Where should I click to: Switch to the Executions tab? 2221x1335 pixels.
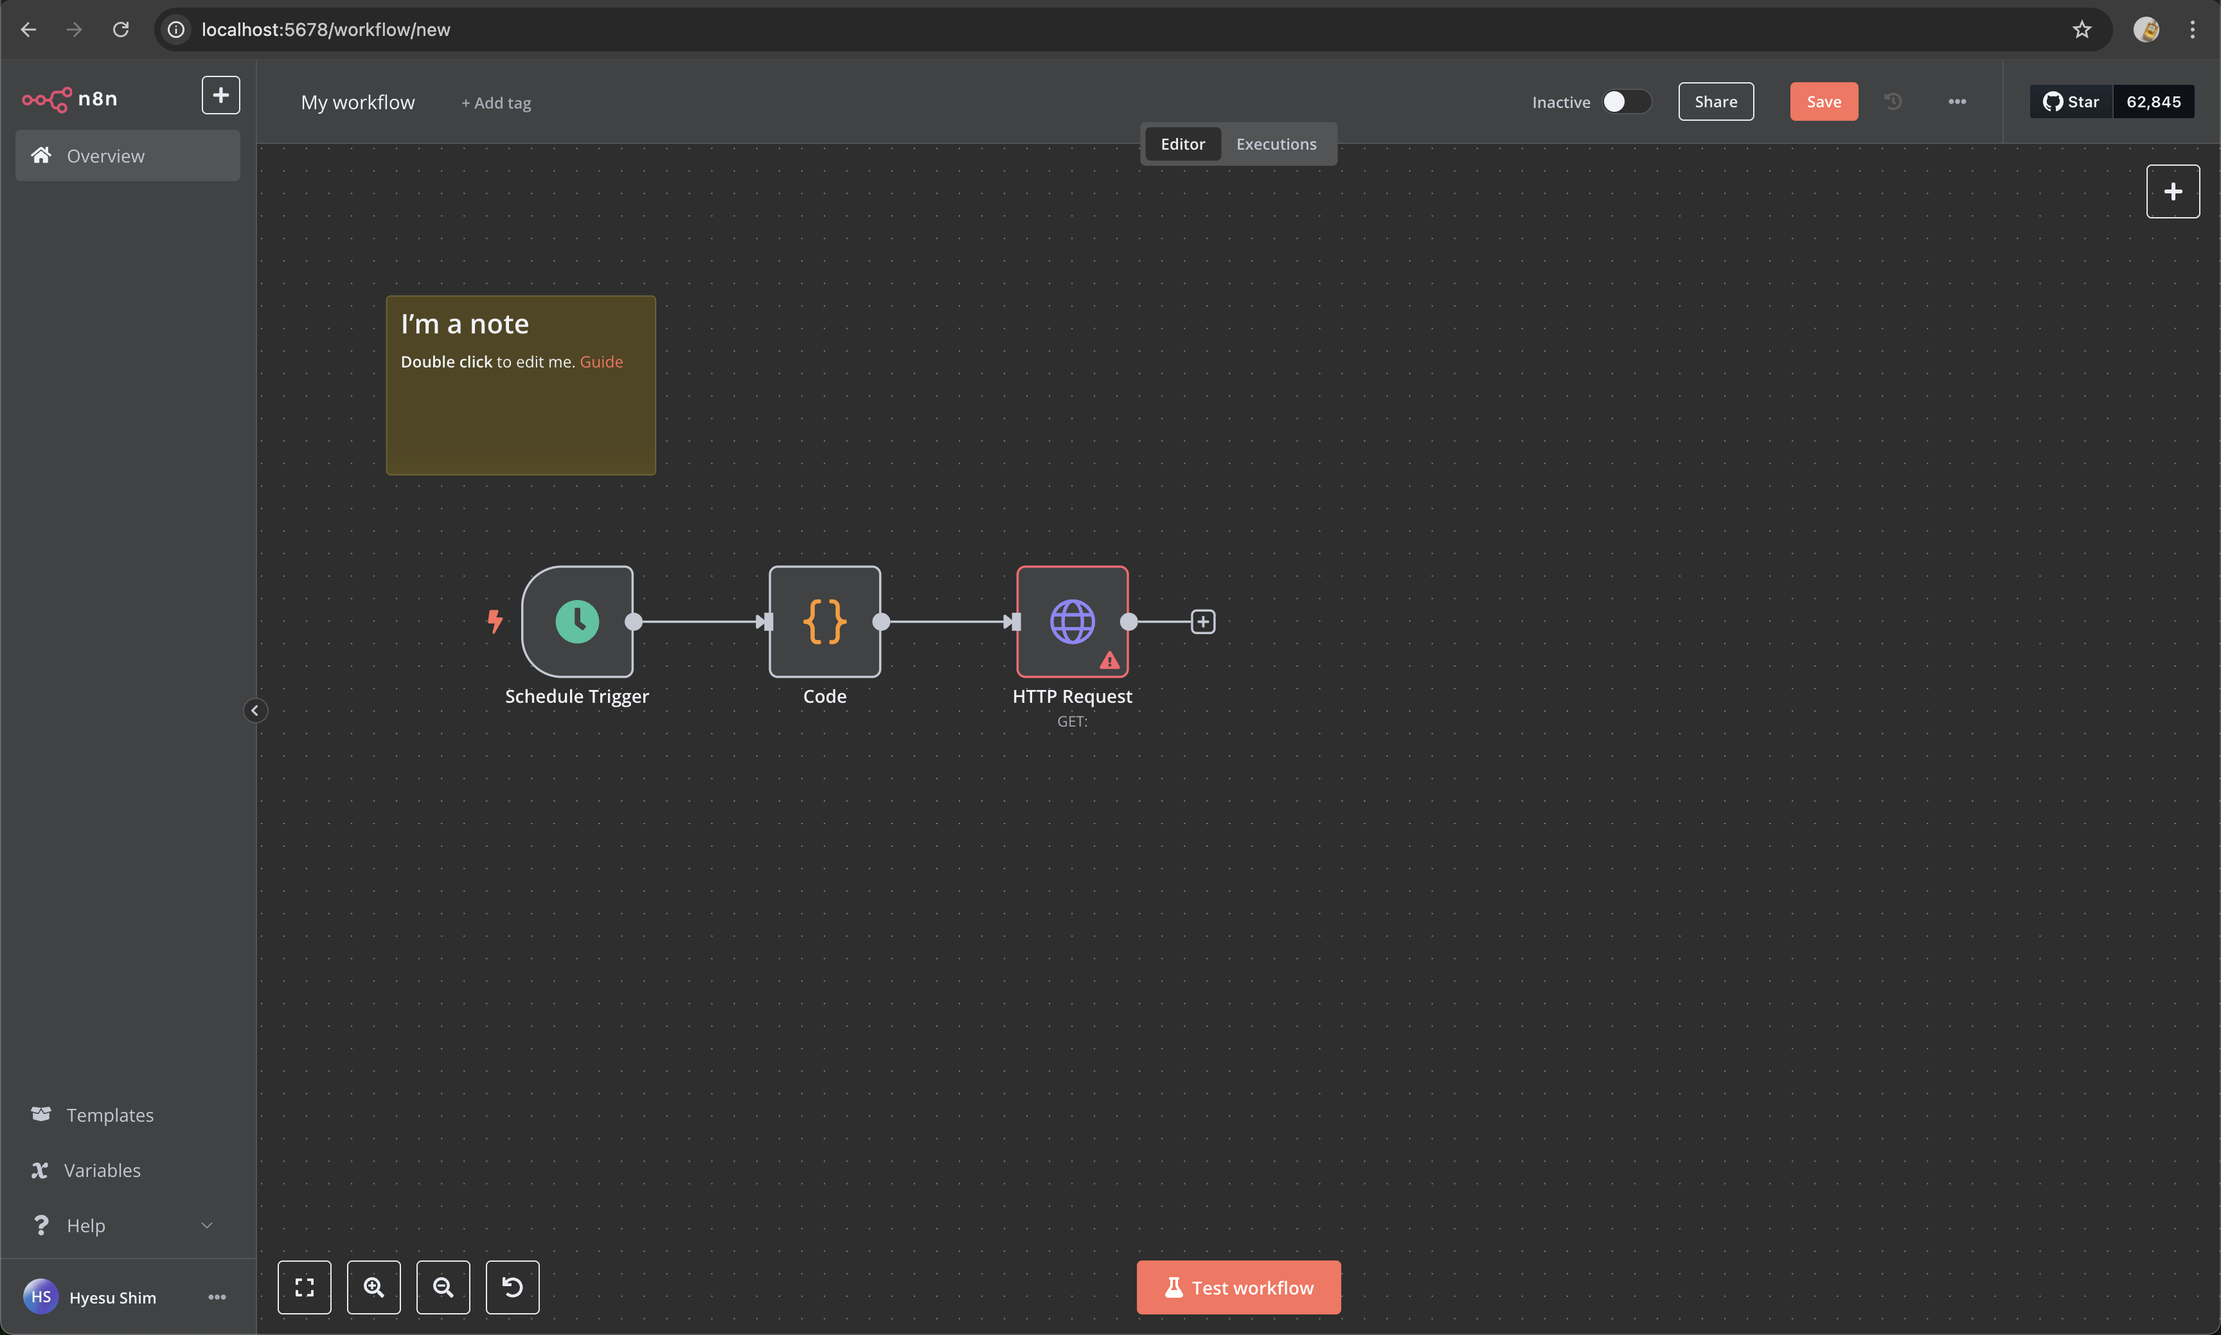tap(1275, 144)
